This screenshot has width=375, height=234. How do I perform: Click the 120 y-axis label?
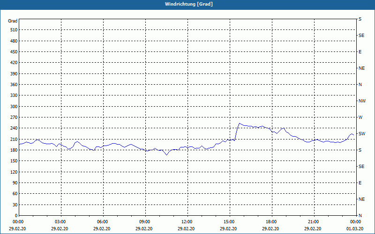coord(14,172)
